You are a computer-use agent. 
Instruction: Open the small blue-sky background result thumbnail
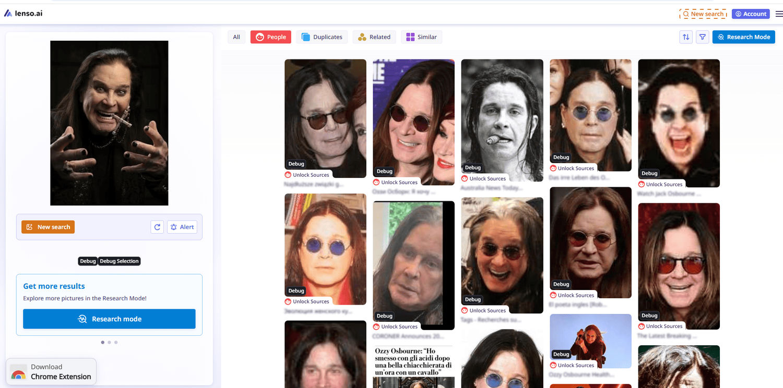(x=590, y=341)
